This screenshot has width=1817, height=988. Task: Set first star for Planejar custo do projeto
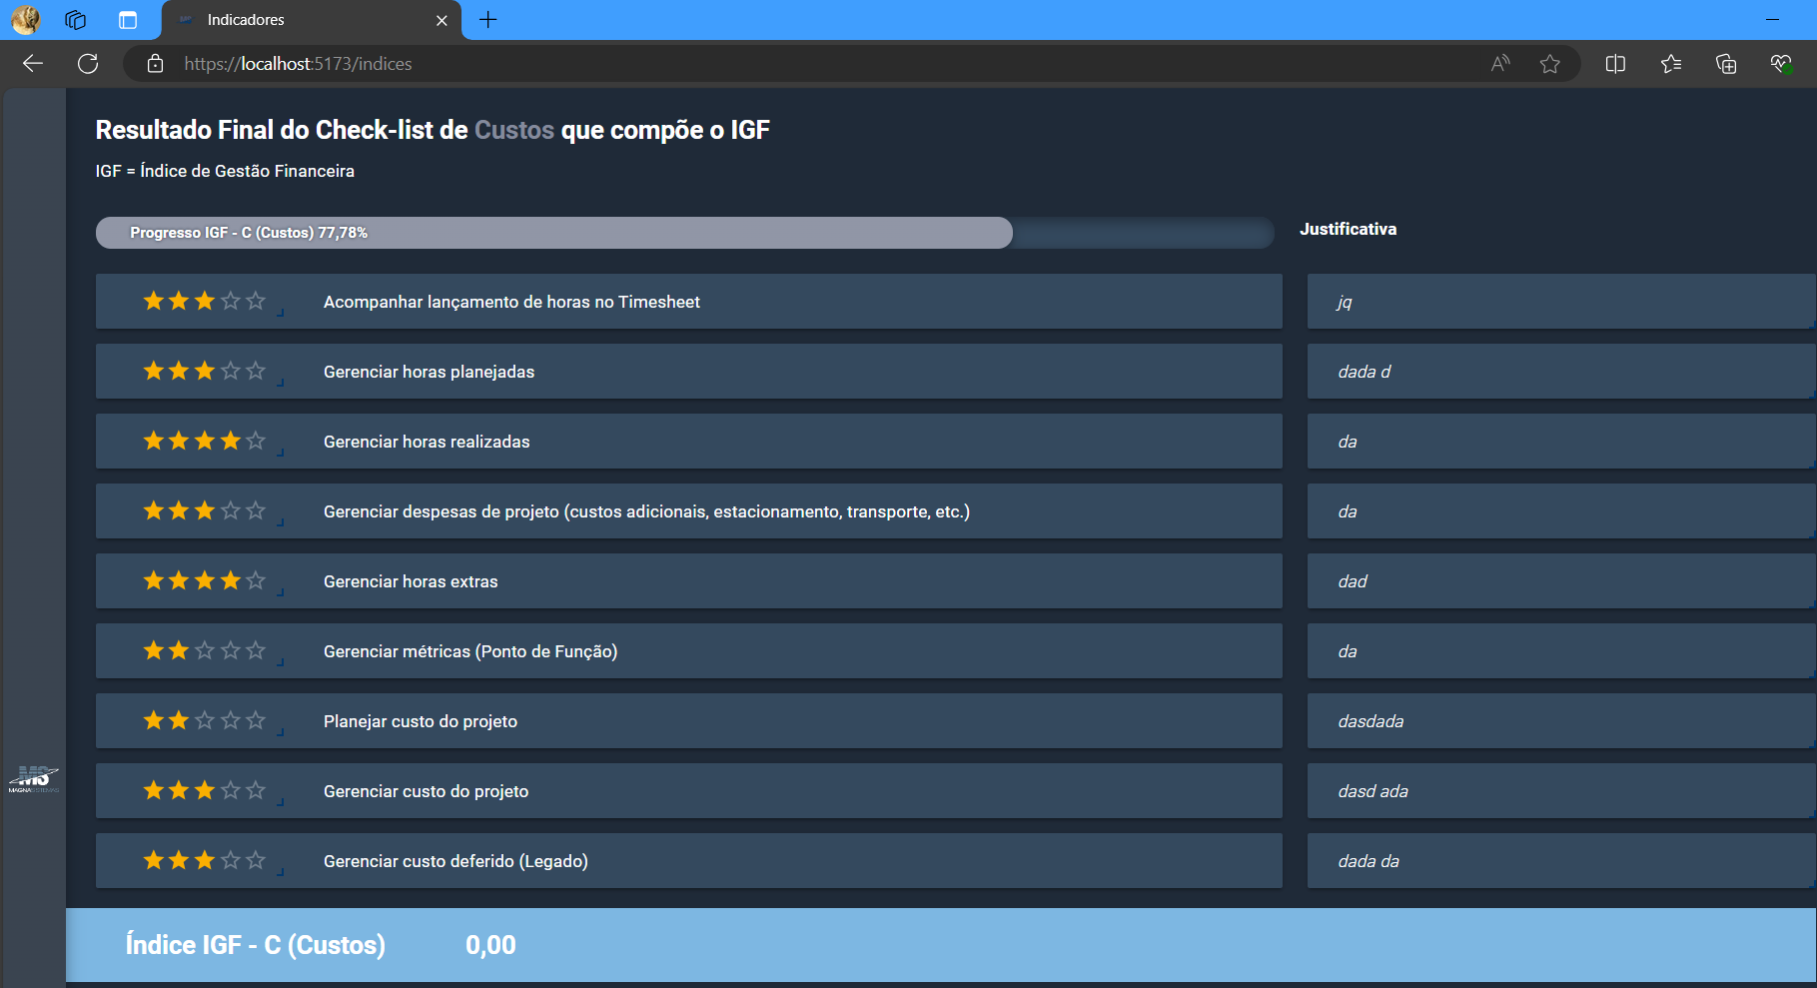pyautogui.click(x=154, y=720)
